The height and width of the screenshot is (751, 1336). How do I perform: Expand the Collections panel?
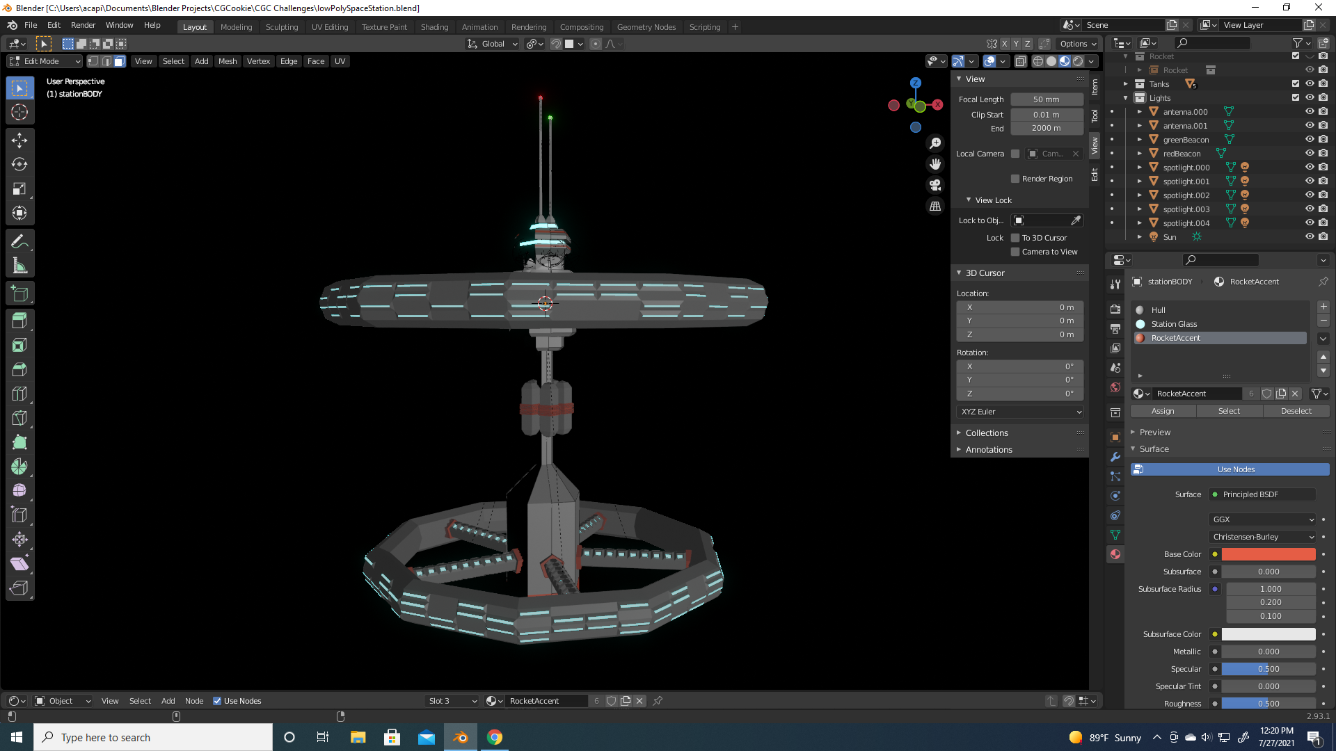click(x=987, y=433)
